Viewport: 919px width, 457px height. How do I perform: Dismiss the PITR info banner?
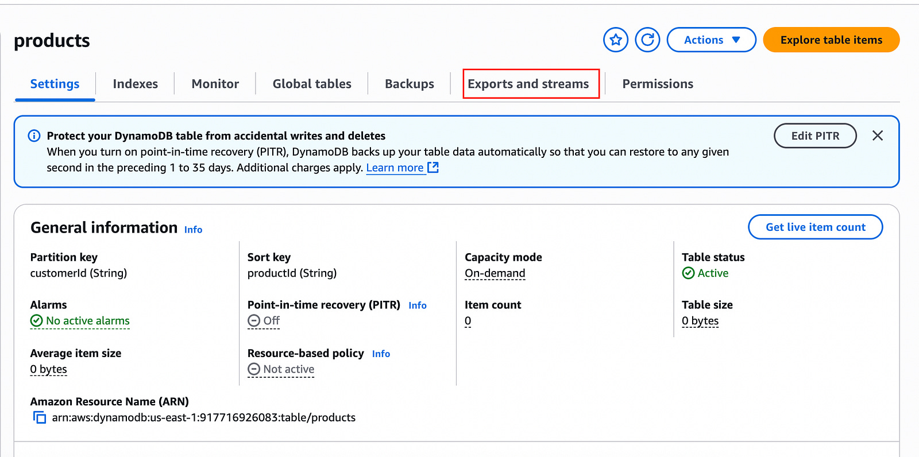878,135
